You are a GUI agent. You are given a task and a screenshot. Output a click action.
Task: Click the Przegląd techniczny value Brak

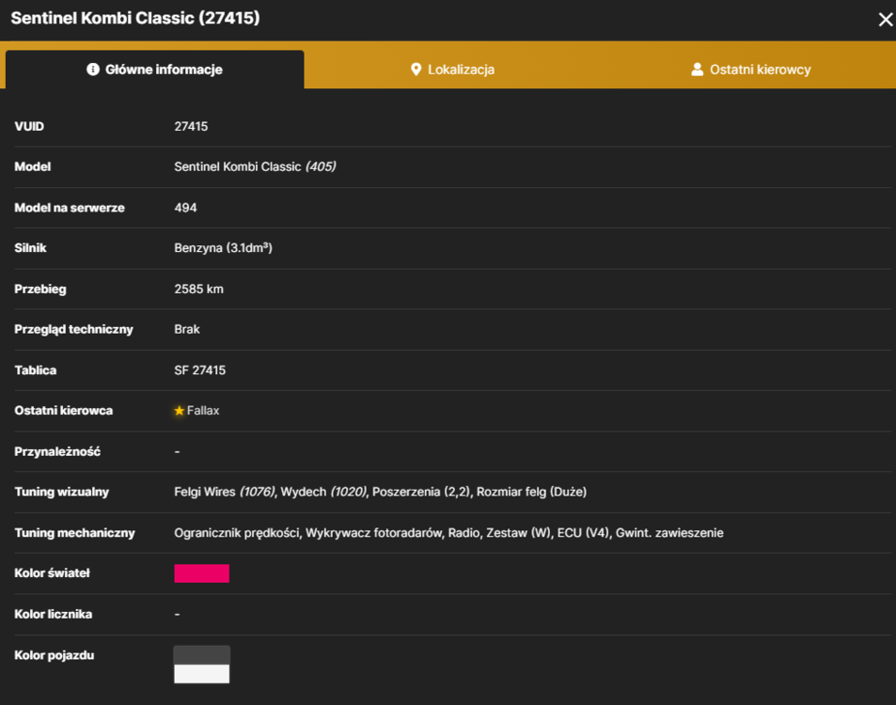tap(187, 330)
